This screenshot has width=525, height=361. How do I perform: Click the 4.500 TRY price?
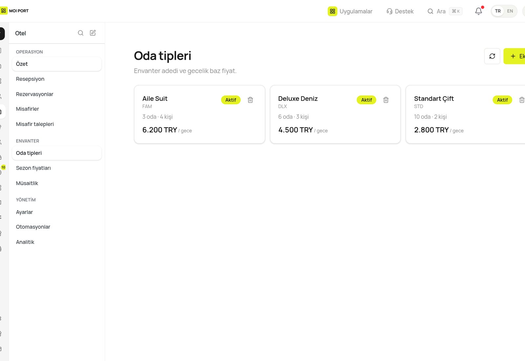coord(296,130)
